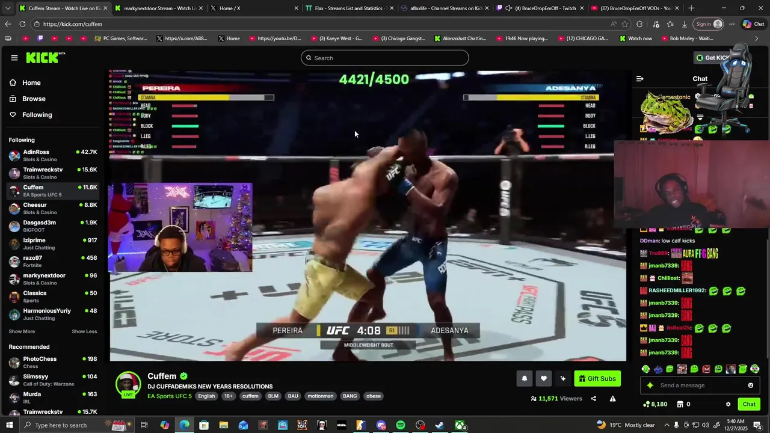Open the Bob Marley bookmark
This screenshot has height=433, width=770.
[688, 38]
